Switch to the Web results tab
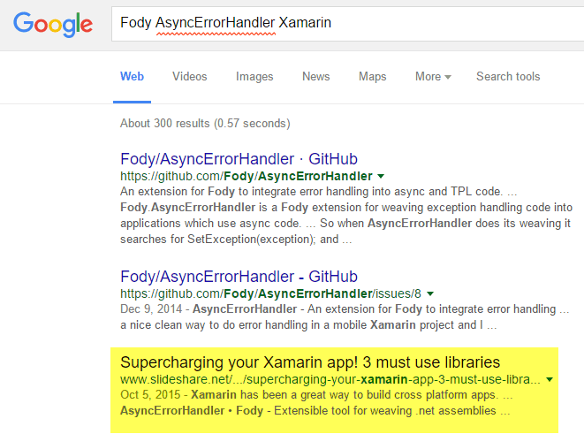The height and width of the screenshot is (434, 584). [x=132, y=77]
